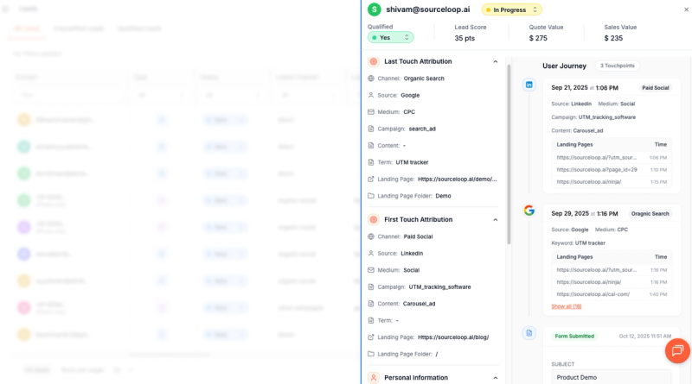This screenshot has height=384, width=692.
Task: Click the green S avatar for shivam
Action: pyautogui.click(x=375, y=9)
